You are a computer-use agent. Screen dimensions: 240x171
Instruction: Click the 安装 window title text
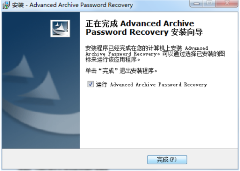click(18, 5)
